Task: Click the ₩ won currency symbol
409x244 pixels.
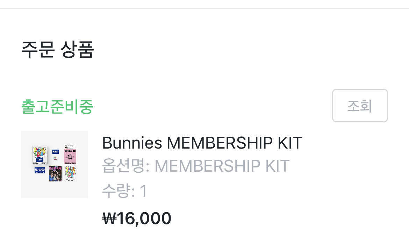Action: click(x=109, y=218)
